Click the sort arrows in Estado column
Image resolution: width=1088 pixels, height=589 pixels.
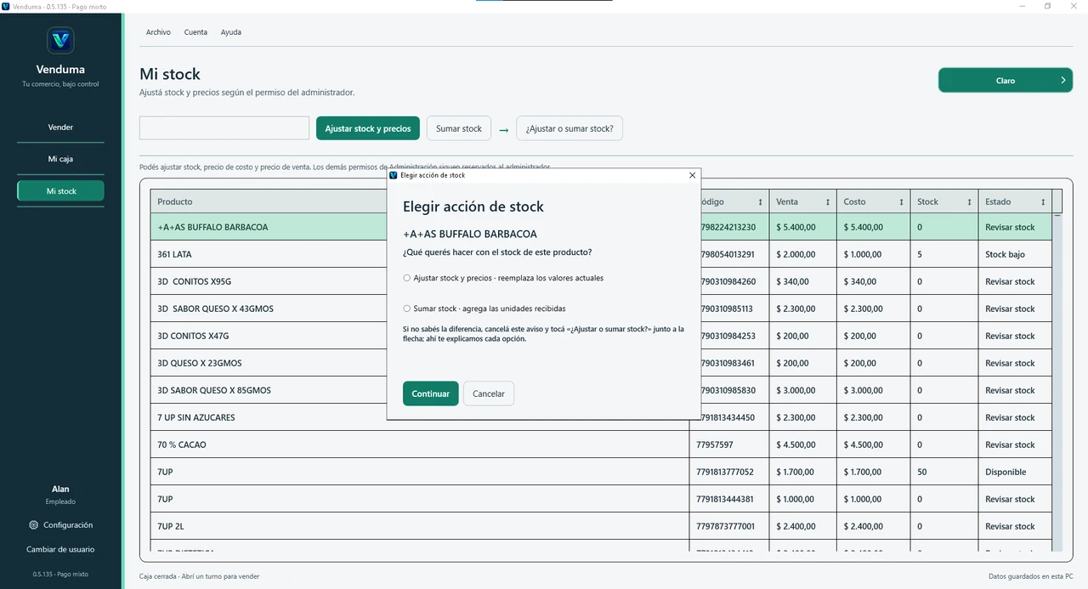[1042, 202]
